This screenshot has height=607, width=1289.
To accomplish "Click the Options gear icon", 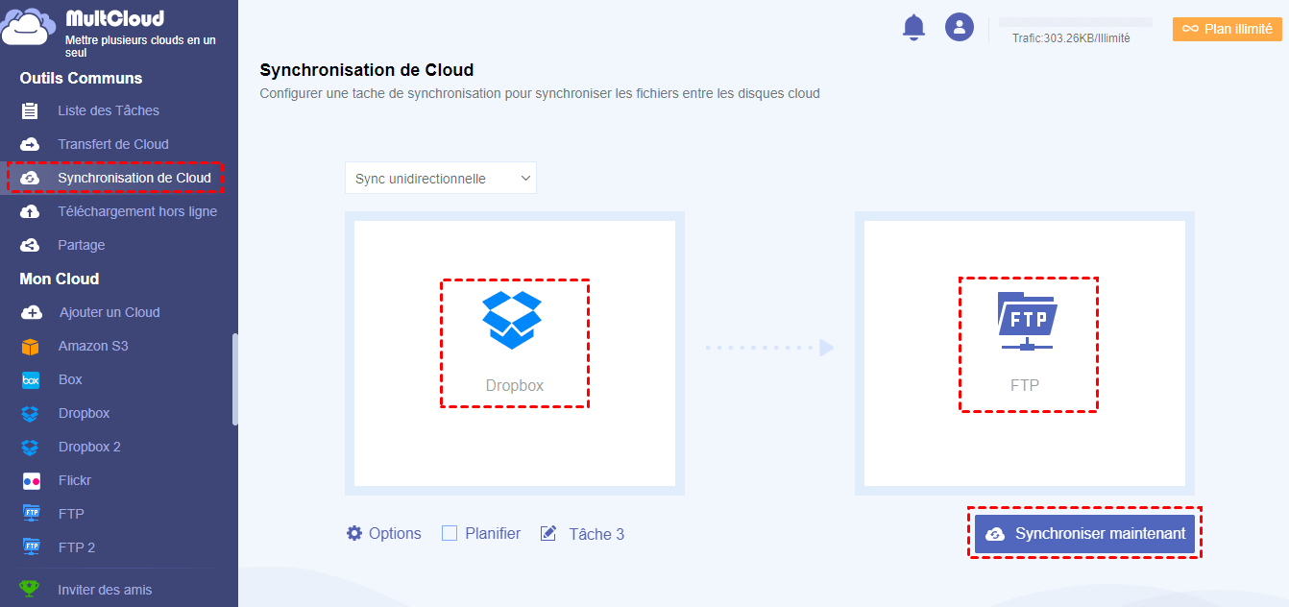I will pos(354,533).
